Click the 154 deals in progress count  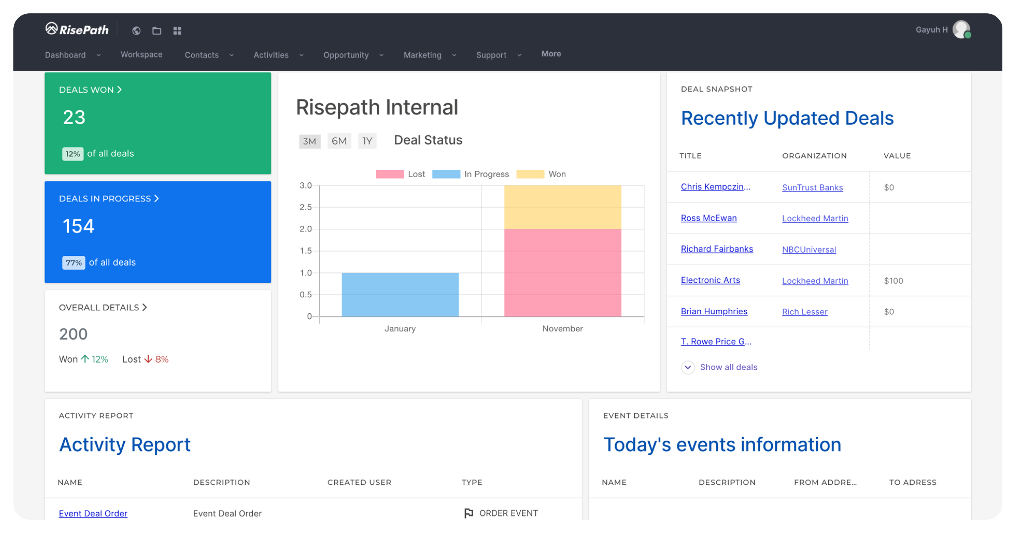click(78, 226)
